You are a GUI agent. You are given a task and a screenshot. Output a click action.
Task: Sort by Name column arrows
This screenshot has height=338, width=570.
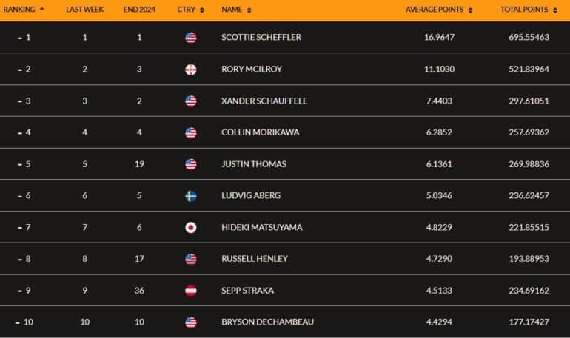coord(249,10)
